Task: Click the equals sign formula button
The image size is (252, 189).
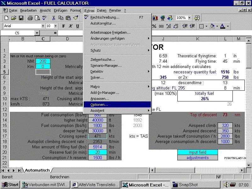Action: click(55, 33)
